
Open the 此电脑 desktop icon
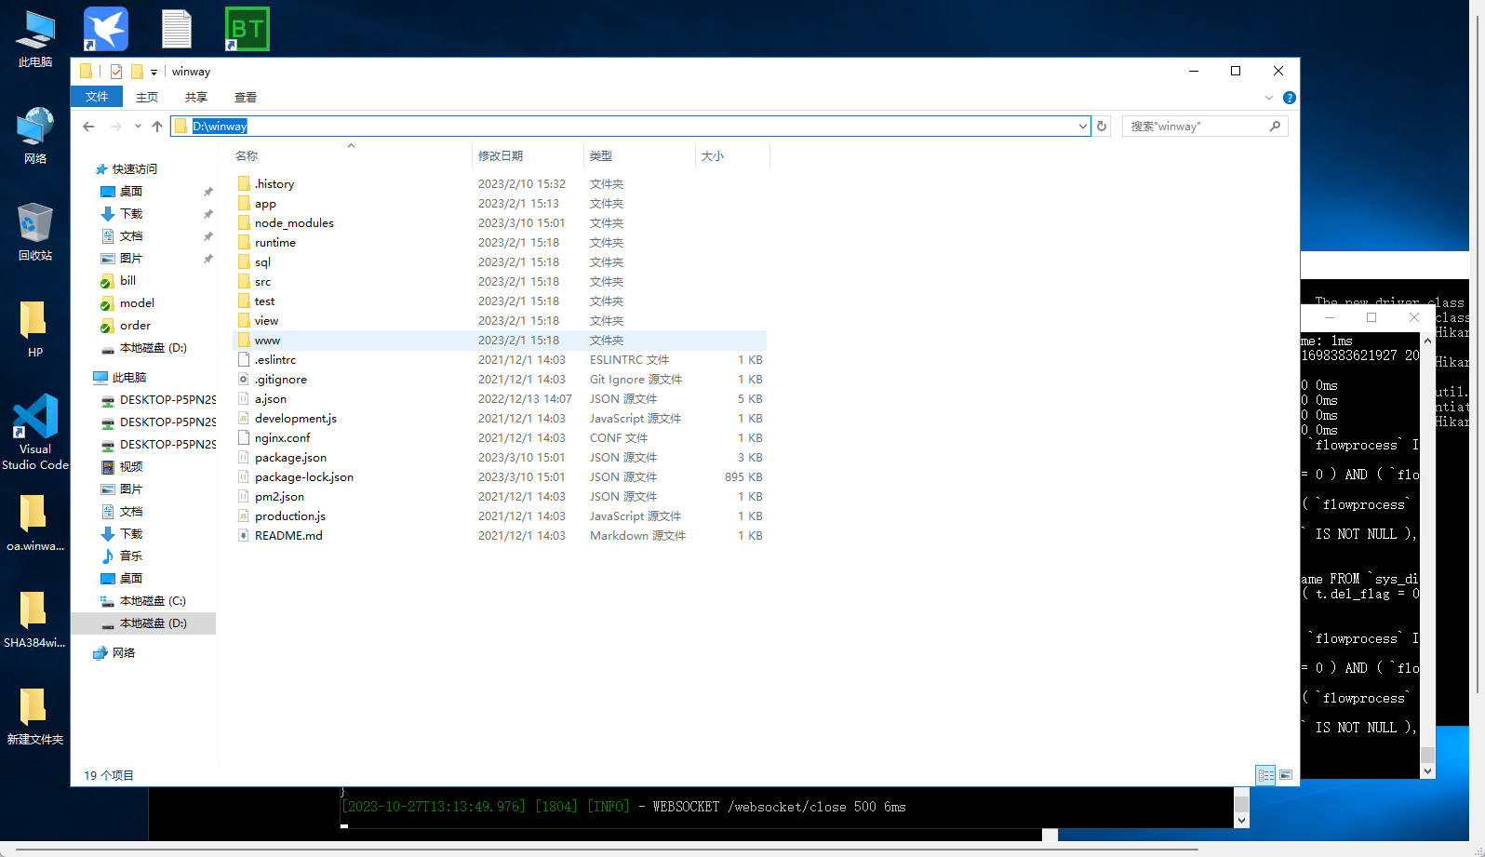[x=35, y=39]
